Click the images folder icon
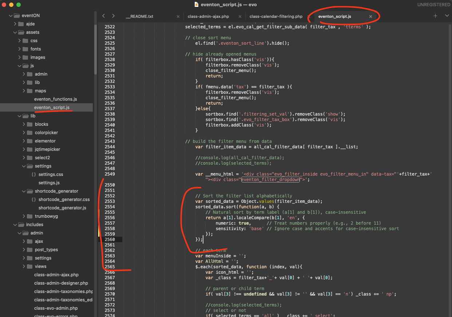The image size is (452, 317). [25, 57]
